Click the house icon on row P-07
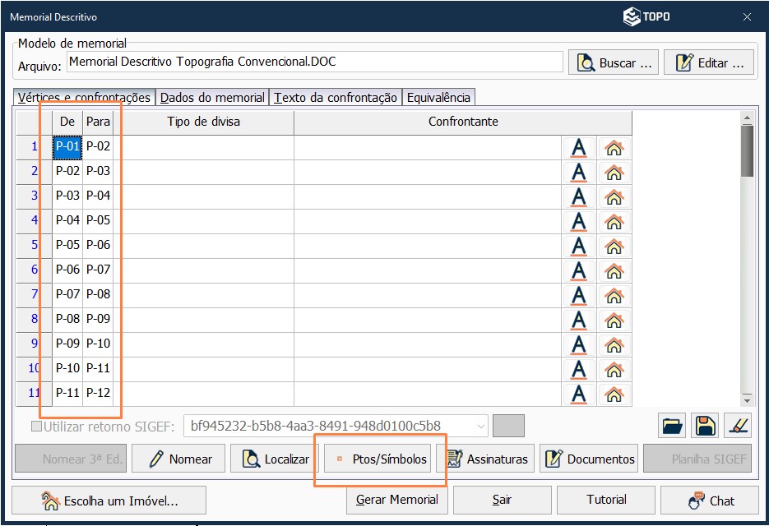Image resolution: width=769 pixels, height=526 pixels. (x=614, y=294)
